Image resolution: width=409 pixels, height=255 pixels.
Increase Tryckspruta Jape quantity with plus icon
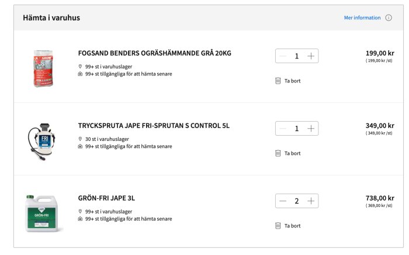click(311, 129)
